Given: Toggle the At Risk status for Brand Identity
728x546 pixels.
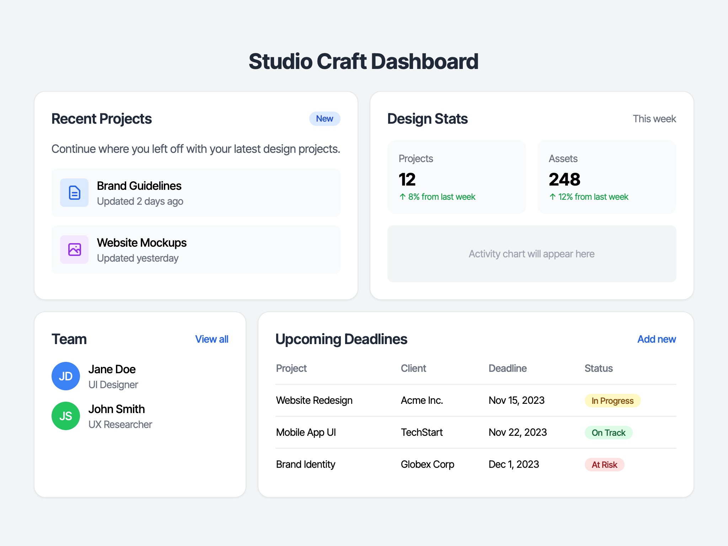Looking at the screenshot, I should (x=604, y=465).
